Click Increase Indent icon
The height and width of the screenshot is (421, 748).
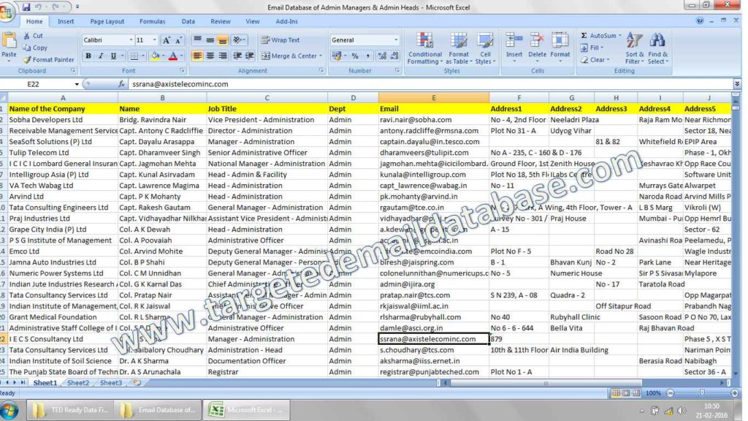tap(250, 56)
